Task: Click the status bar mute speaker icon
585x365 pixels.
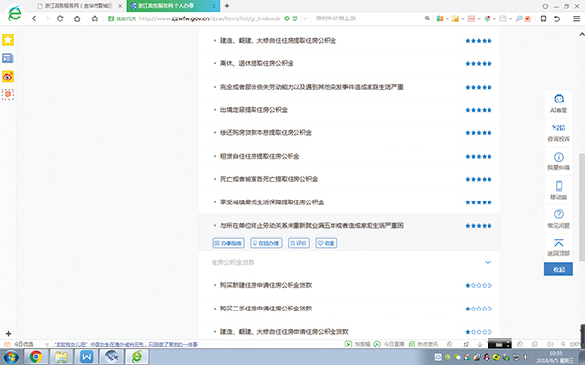Action: 550,344
